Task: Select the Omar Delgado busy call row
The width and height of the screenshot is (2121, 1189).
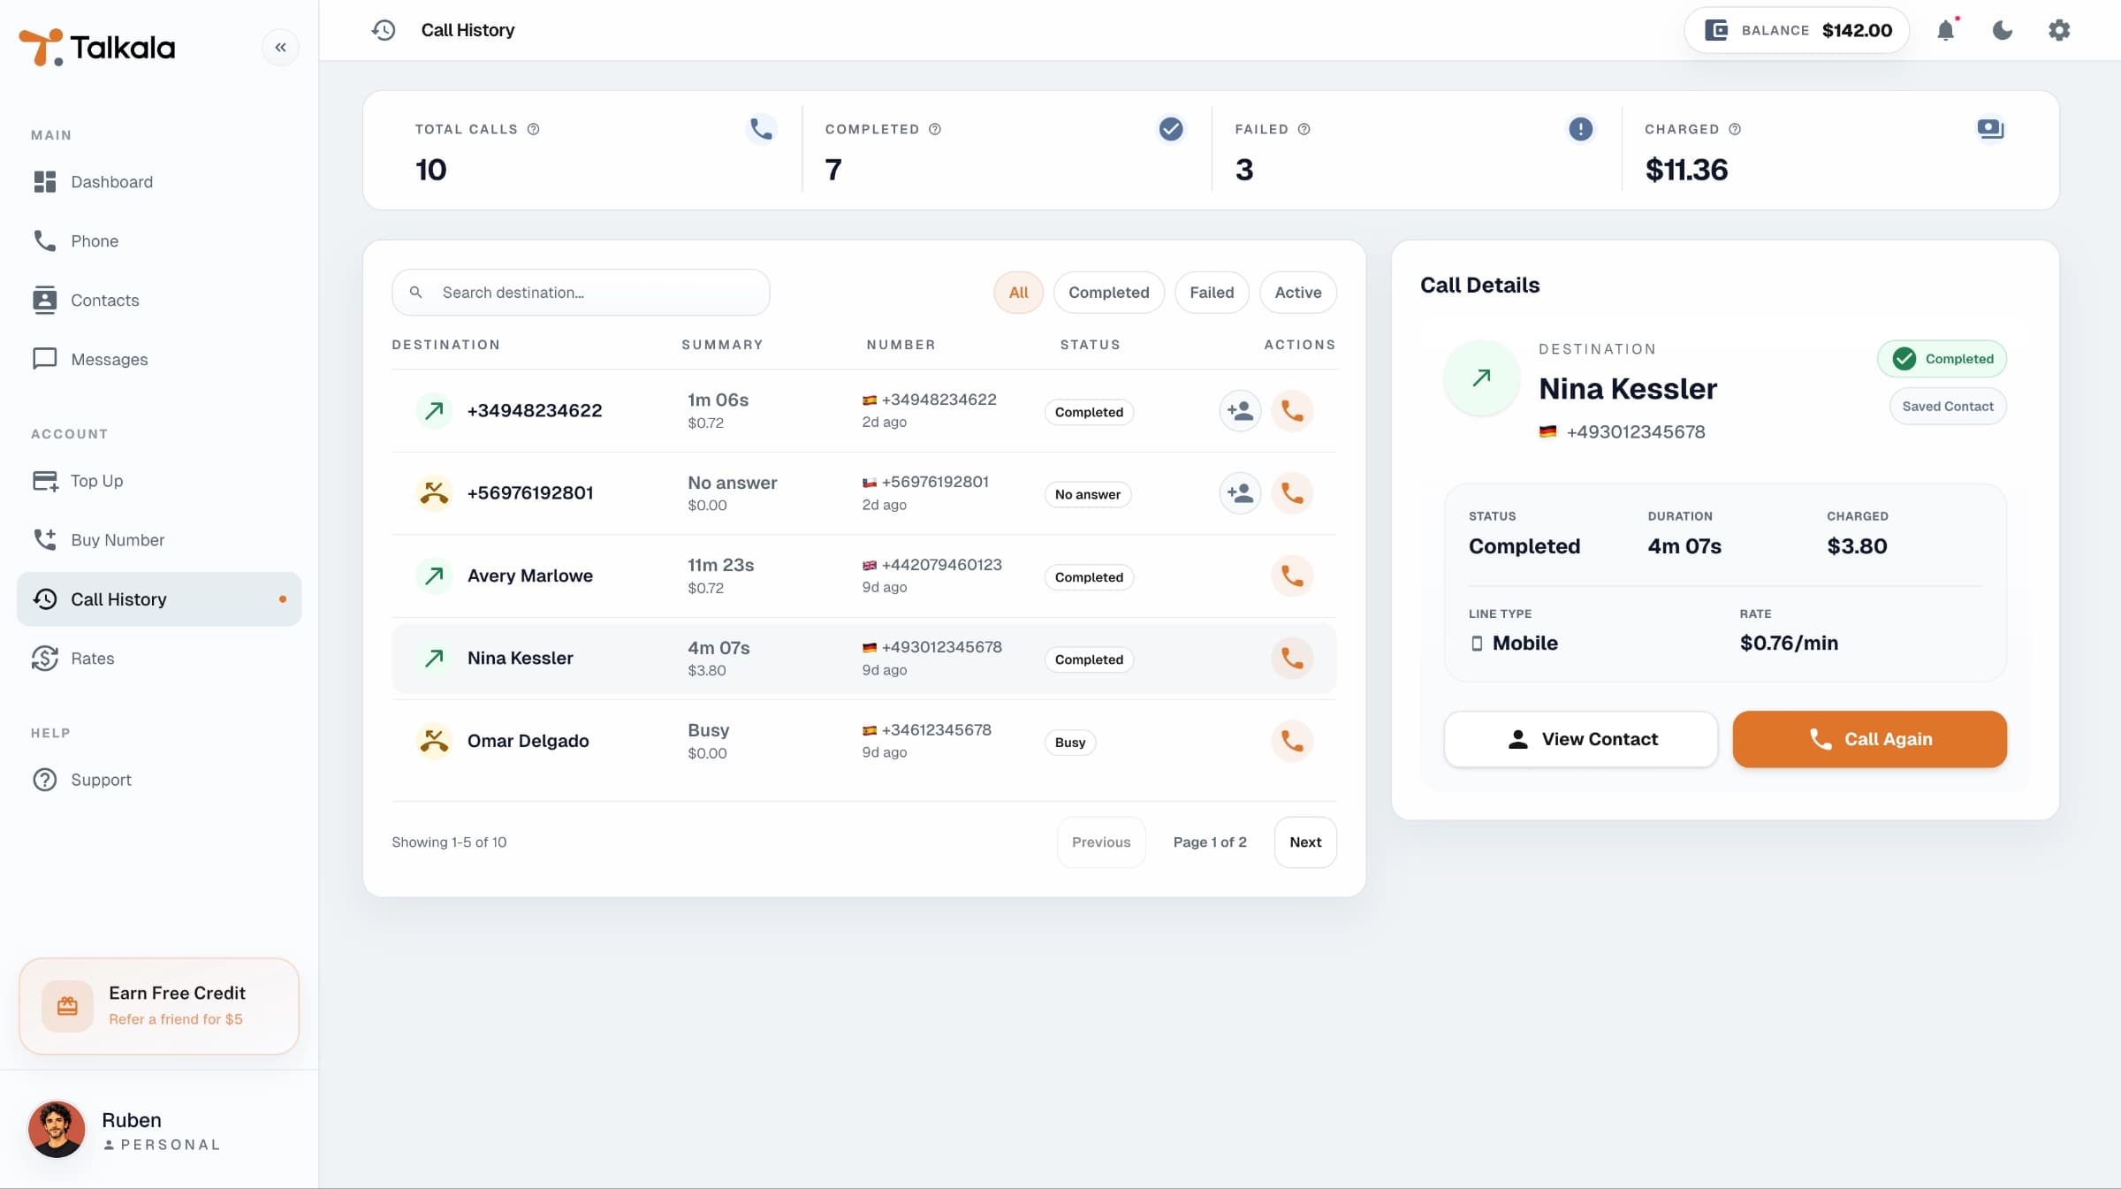Action: (x=864, y=741)
